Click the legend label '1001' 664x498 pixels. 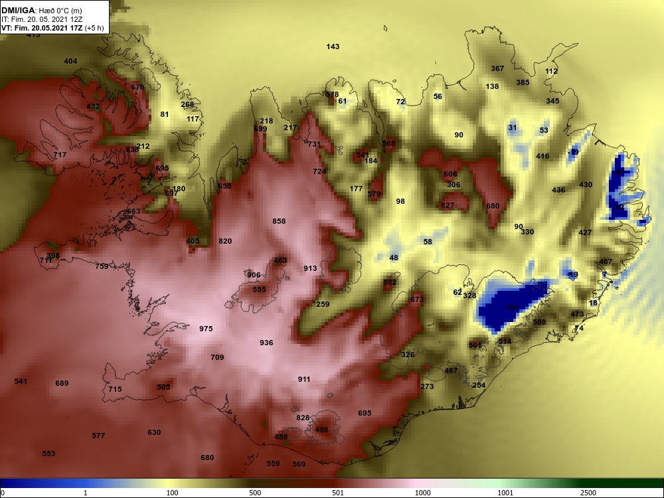(505, 493)
